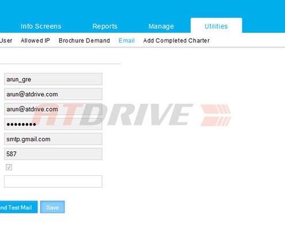The image size is (285, 230).
Task: Click the Save button
Action: [x=52, y=207]
